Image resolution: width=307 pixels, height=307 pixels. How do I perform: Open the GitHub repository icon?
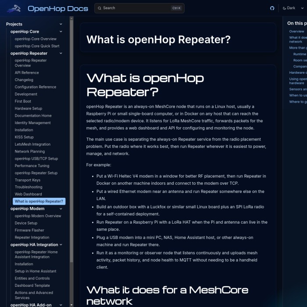pyautogui.click(x=272, y=8)
